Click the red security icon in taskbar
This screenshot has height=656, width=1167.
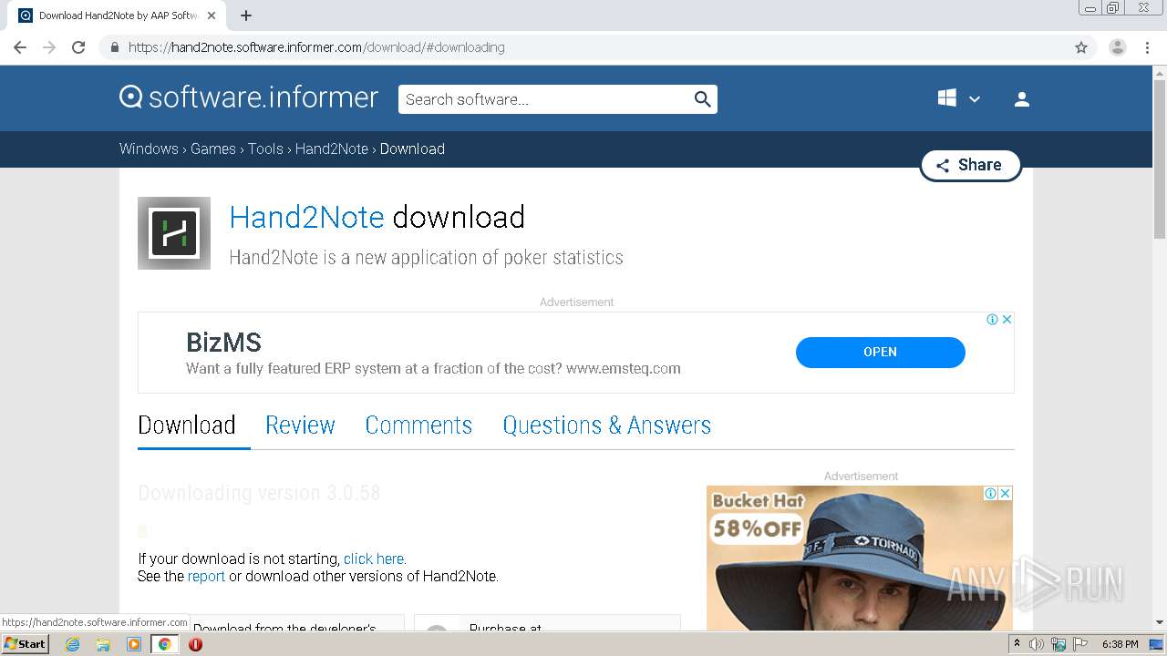pos(195,644)
